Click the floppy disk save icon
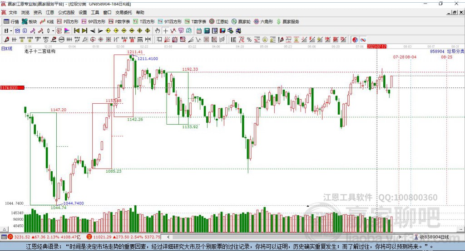Viewport: 465px width, 251px height. point(223,31)
